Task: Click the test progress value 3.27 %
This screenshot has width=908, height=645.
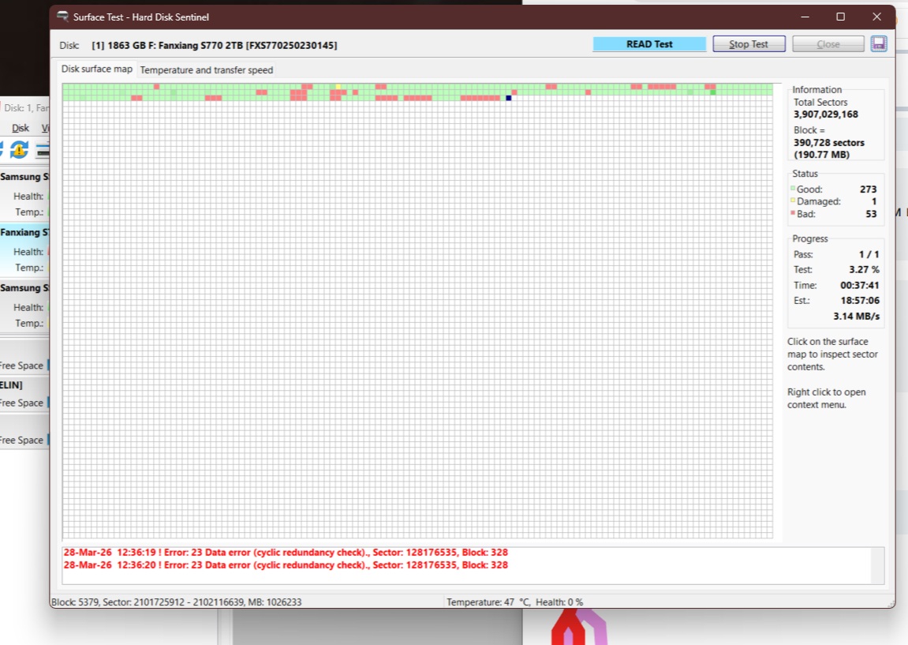Action: click(x=864, y=269)
